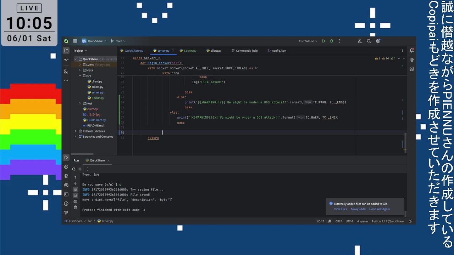Open the Terminal tool window

coord(66,194)
